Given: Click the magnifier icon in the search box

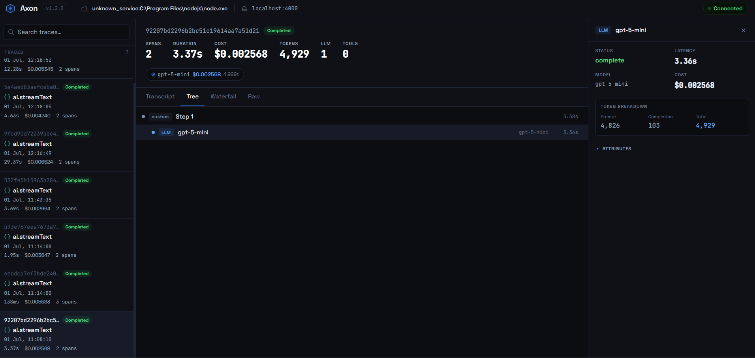Looking at the screenshot, I should click(x=11, y=32).
